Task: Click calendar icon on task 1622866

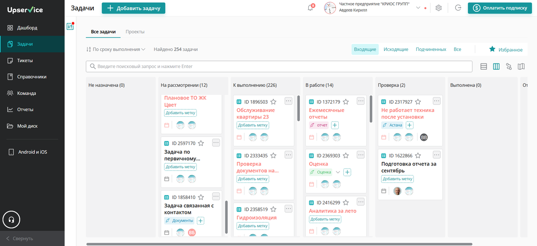Action: point(384,191)
